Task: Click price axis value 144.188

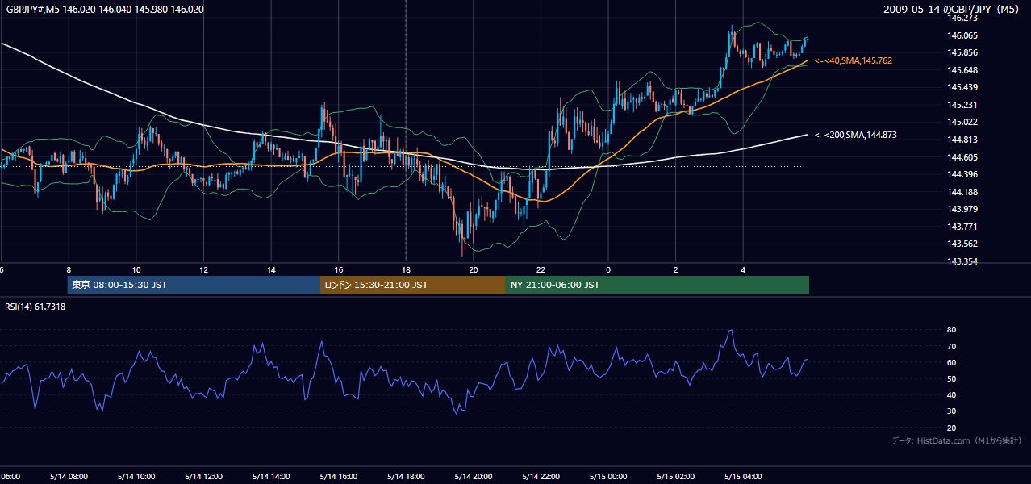Action: (x=963, y=192)
